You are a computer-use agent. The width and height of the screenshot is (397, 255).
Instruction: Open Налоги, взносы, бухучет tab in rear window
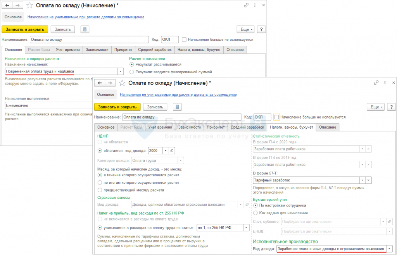(199, 50)
